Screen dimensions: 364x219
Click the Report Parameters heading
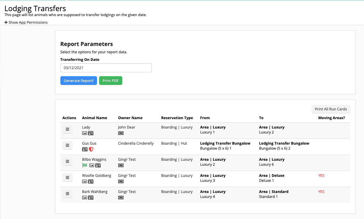click(x=86, y=44)
